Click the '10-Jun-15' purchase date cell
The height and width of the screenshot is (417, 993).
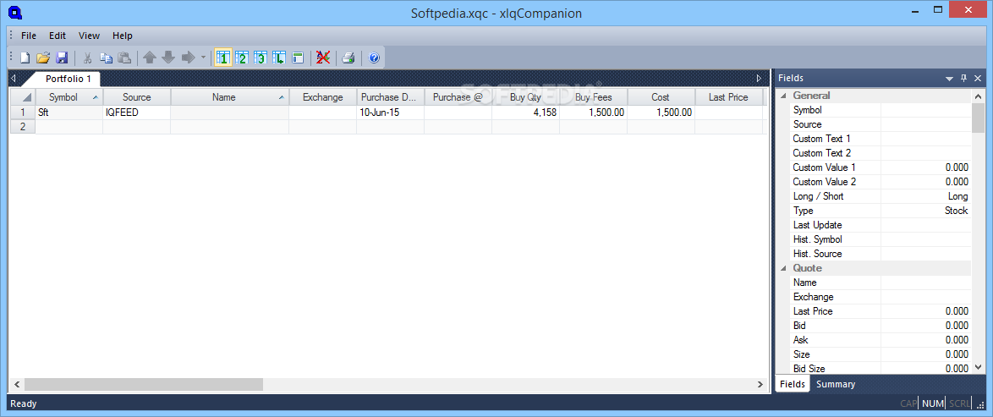tap(391, 112)
